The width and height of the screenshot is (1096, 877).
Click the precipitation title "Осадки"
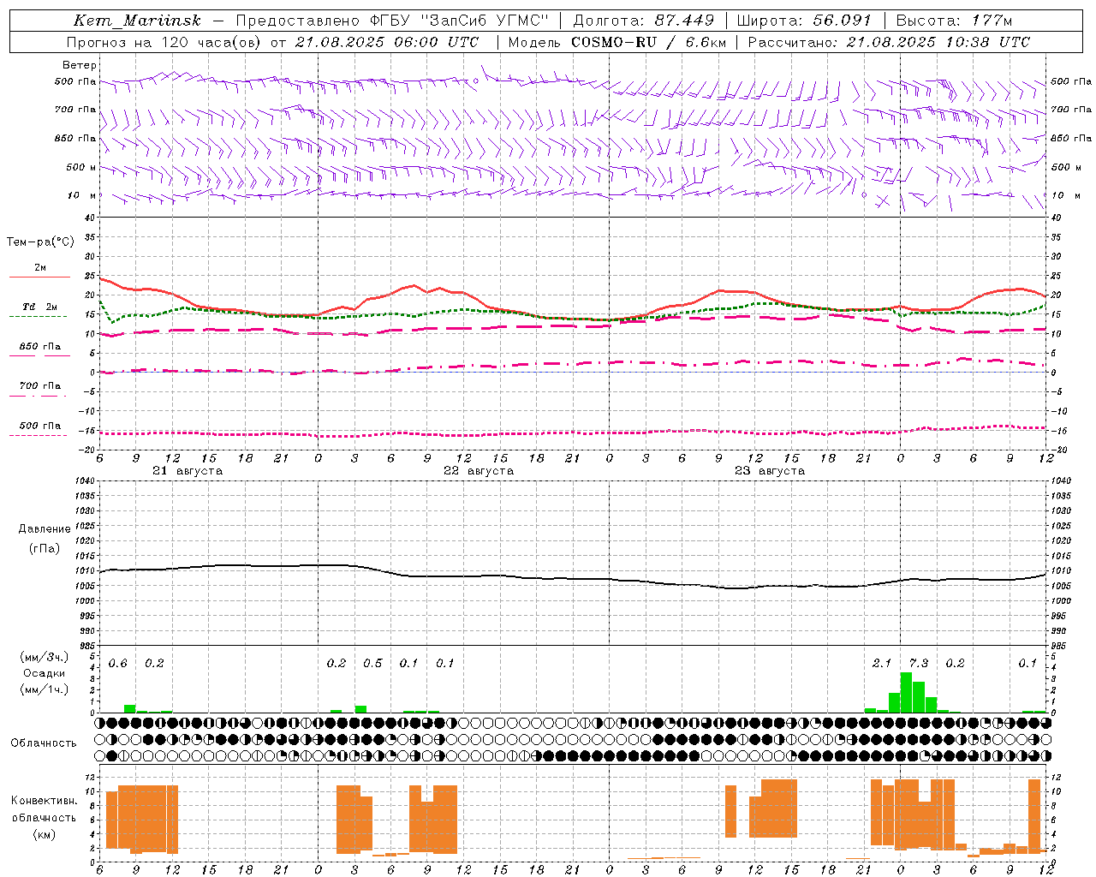coord(45,673)
